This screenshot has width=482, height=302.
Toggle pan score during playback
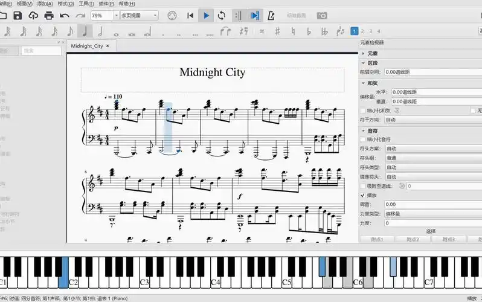254,15
